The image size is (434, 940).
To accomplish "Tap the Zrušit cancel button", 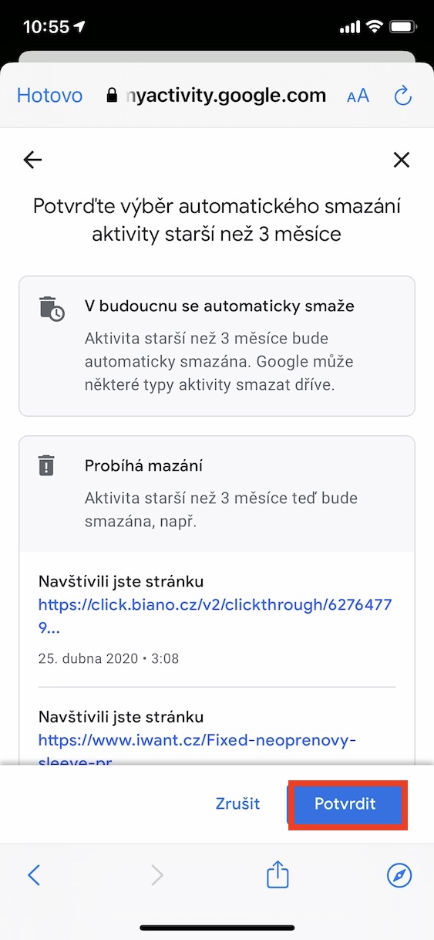I will pyautogui.click(x=237, y=803).
